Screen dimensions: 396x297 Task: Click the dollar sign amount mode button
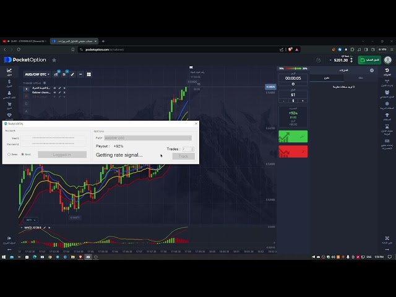[x=293, y=101]
